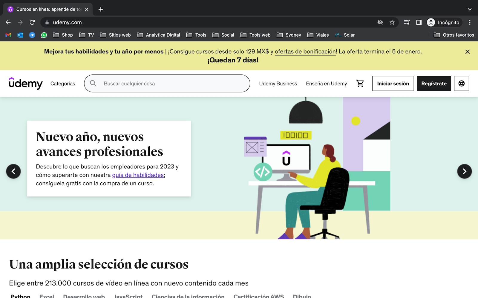Open the Otros favoritos folder
Screen dimensions: 478x298
(454, 35)
